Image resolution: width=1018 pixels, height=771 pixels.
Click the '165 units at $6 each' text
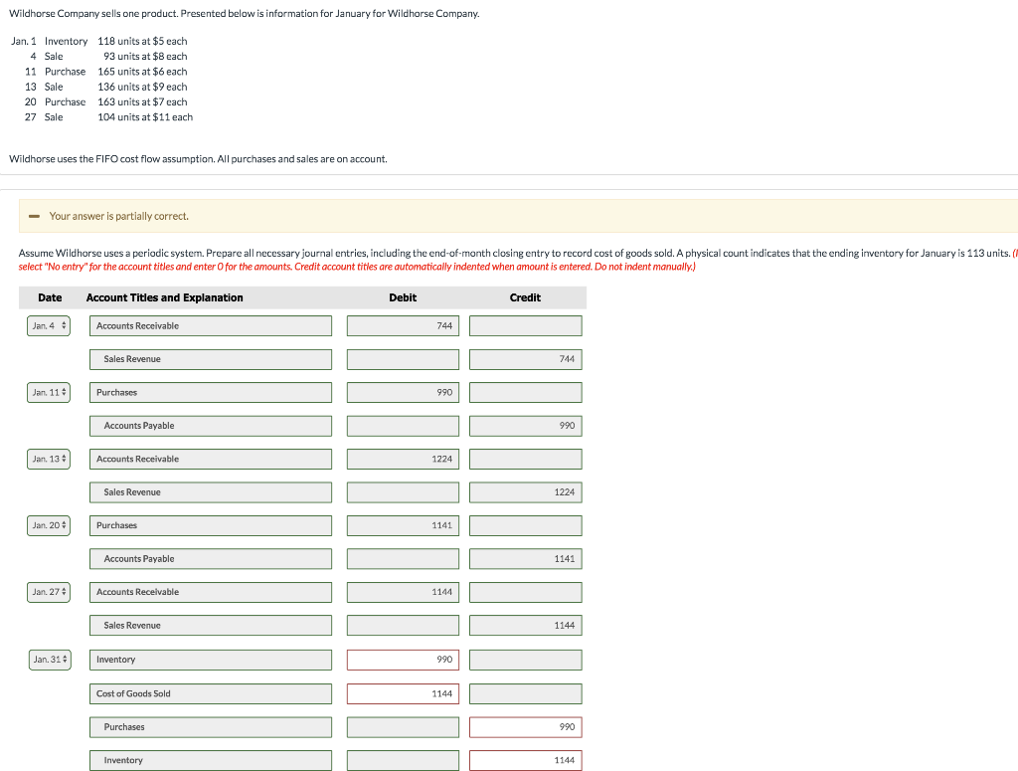coord(142,72)
